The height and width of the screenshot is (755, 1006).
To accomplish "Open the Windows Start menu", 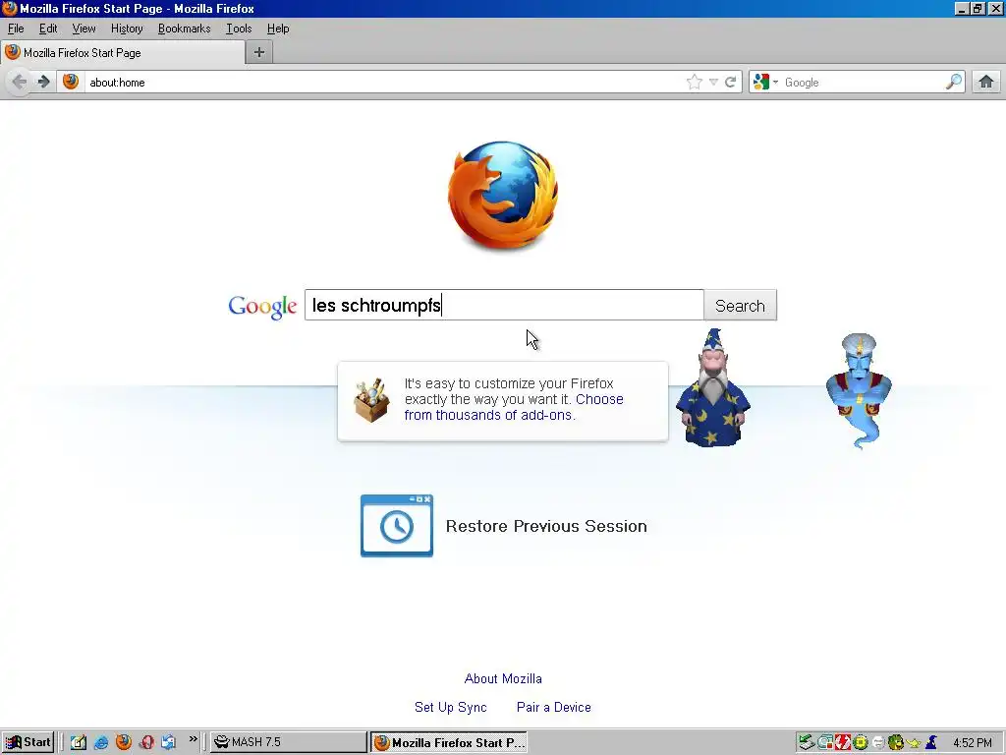I will tap(28, 742).
